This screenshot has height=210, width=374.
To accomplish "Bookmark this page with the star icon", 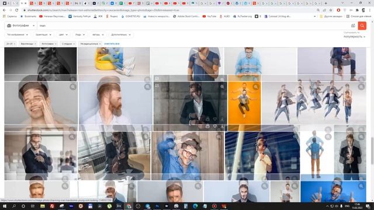I will [331, 10].
